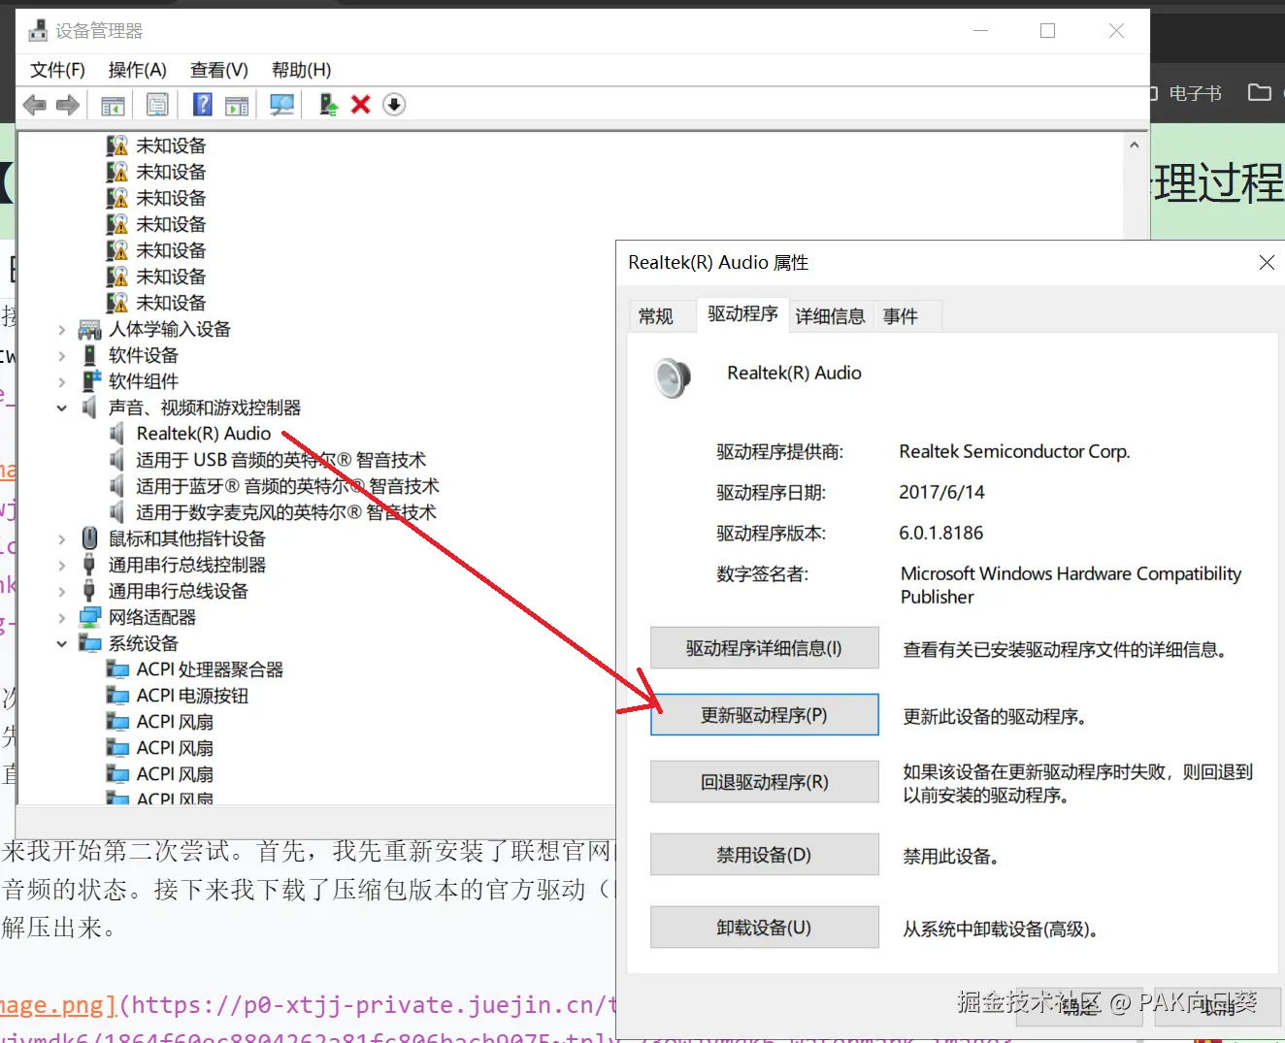Click 禁用设备(D) button
The height and width of the screenshot is (1043, 1285).
click(764, 855)
